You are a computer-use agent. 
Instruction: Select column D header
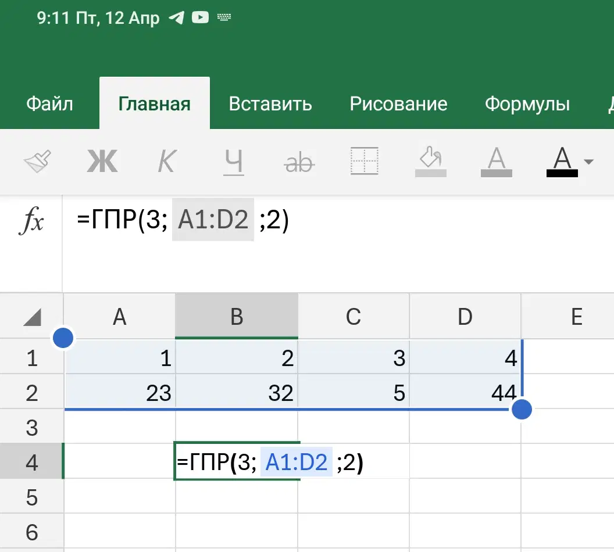[x=465, y=316]
